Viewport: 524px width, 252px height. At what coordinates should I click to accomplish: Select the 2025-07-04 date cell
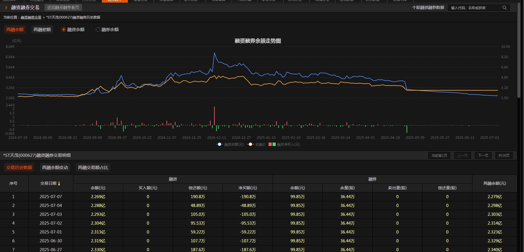(51, 206)
